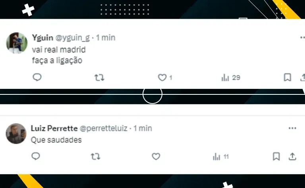305x188 pixels.
Task: Open more options on Luiz Perrette's tweet
Action: [292, 128]
